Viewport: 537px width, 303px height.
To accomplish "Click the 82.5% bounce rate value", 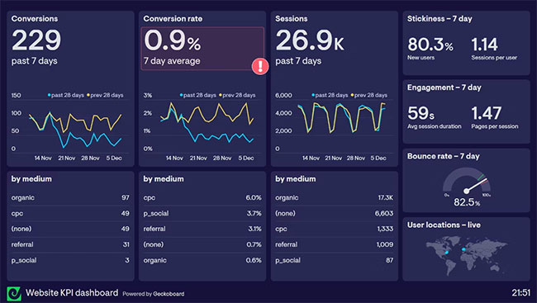I will pyautogui.click(x=467, y=202).
